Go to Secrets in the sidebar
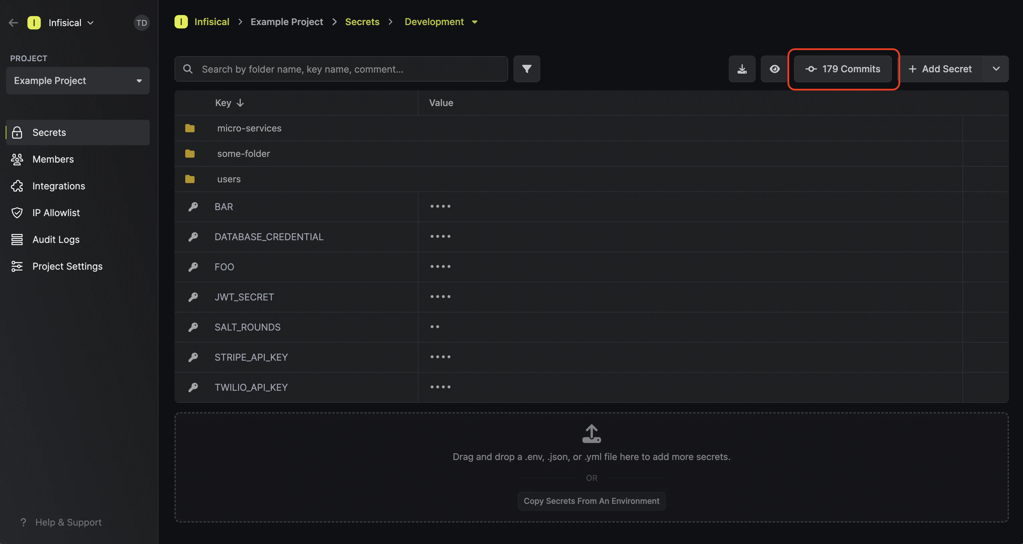1023x544 pixels. click(78, 132)
